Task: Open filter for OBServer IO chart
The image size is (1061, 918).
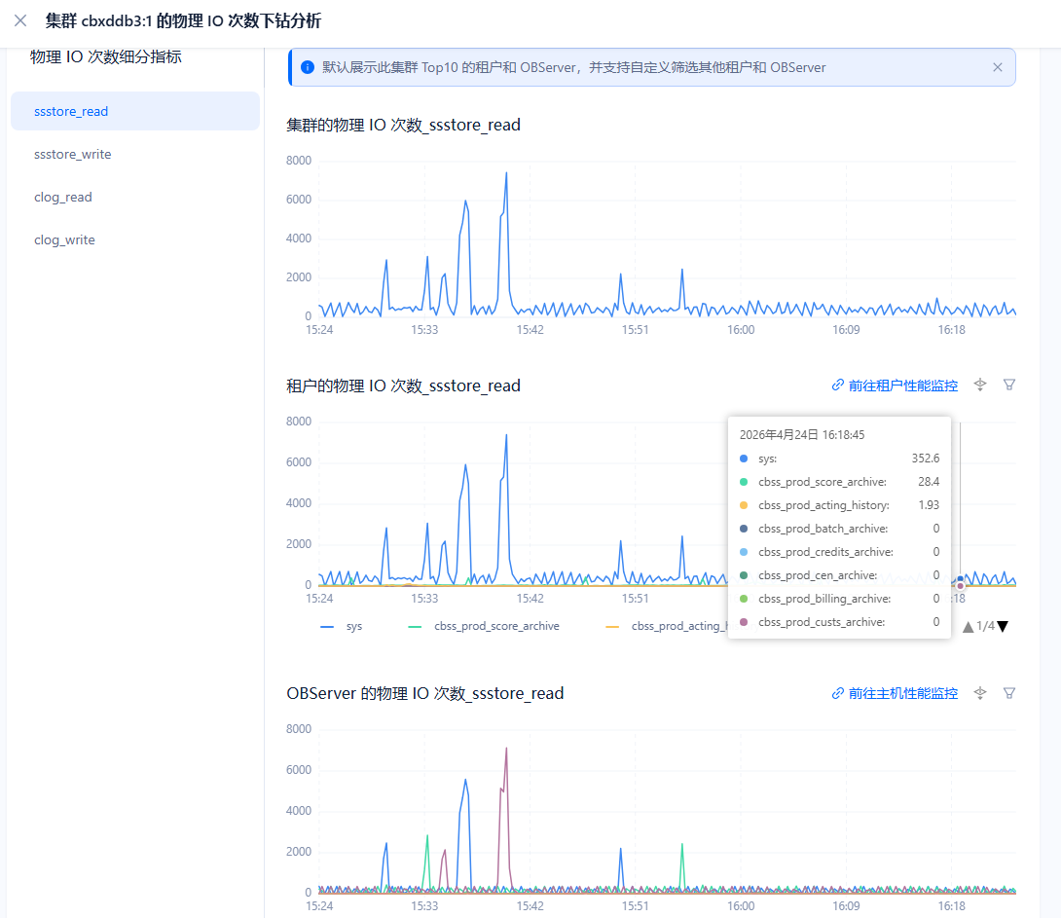Action: coord(1009,692)
